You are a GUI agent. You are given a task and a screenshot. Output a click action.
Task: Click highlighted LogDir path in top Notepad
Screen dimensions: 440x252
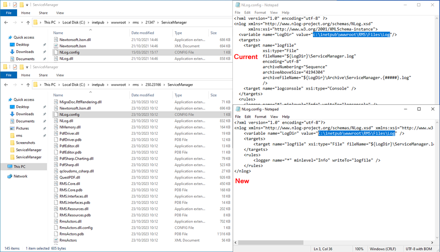click(351, 35)
